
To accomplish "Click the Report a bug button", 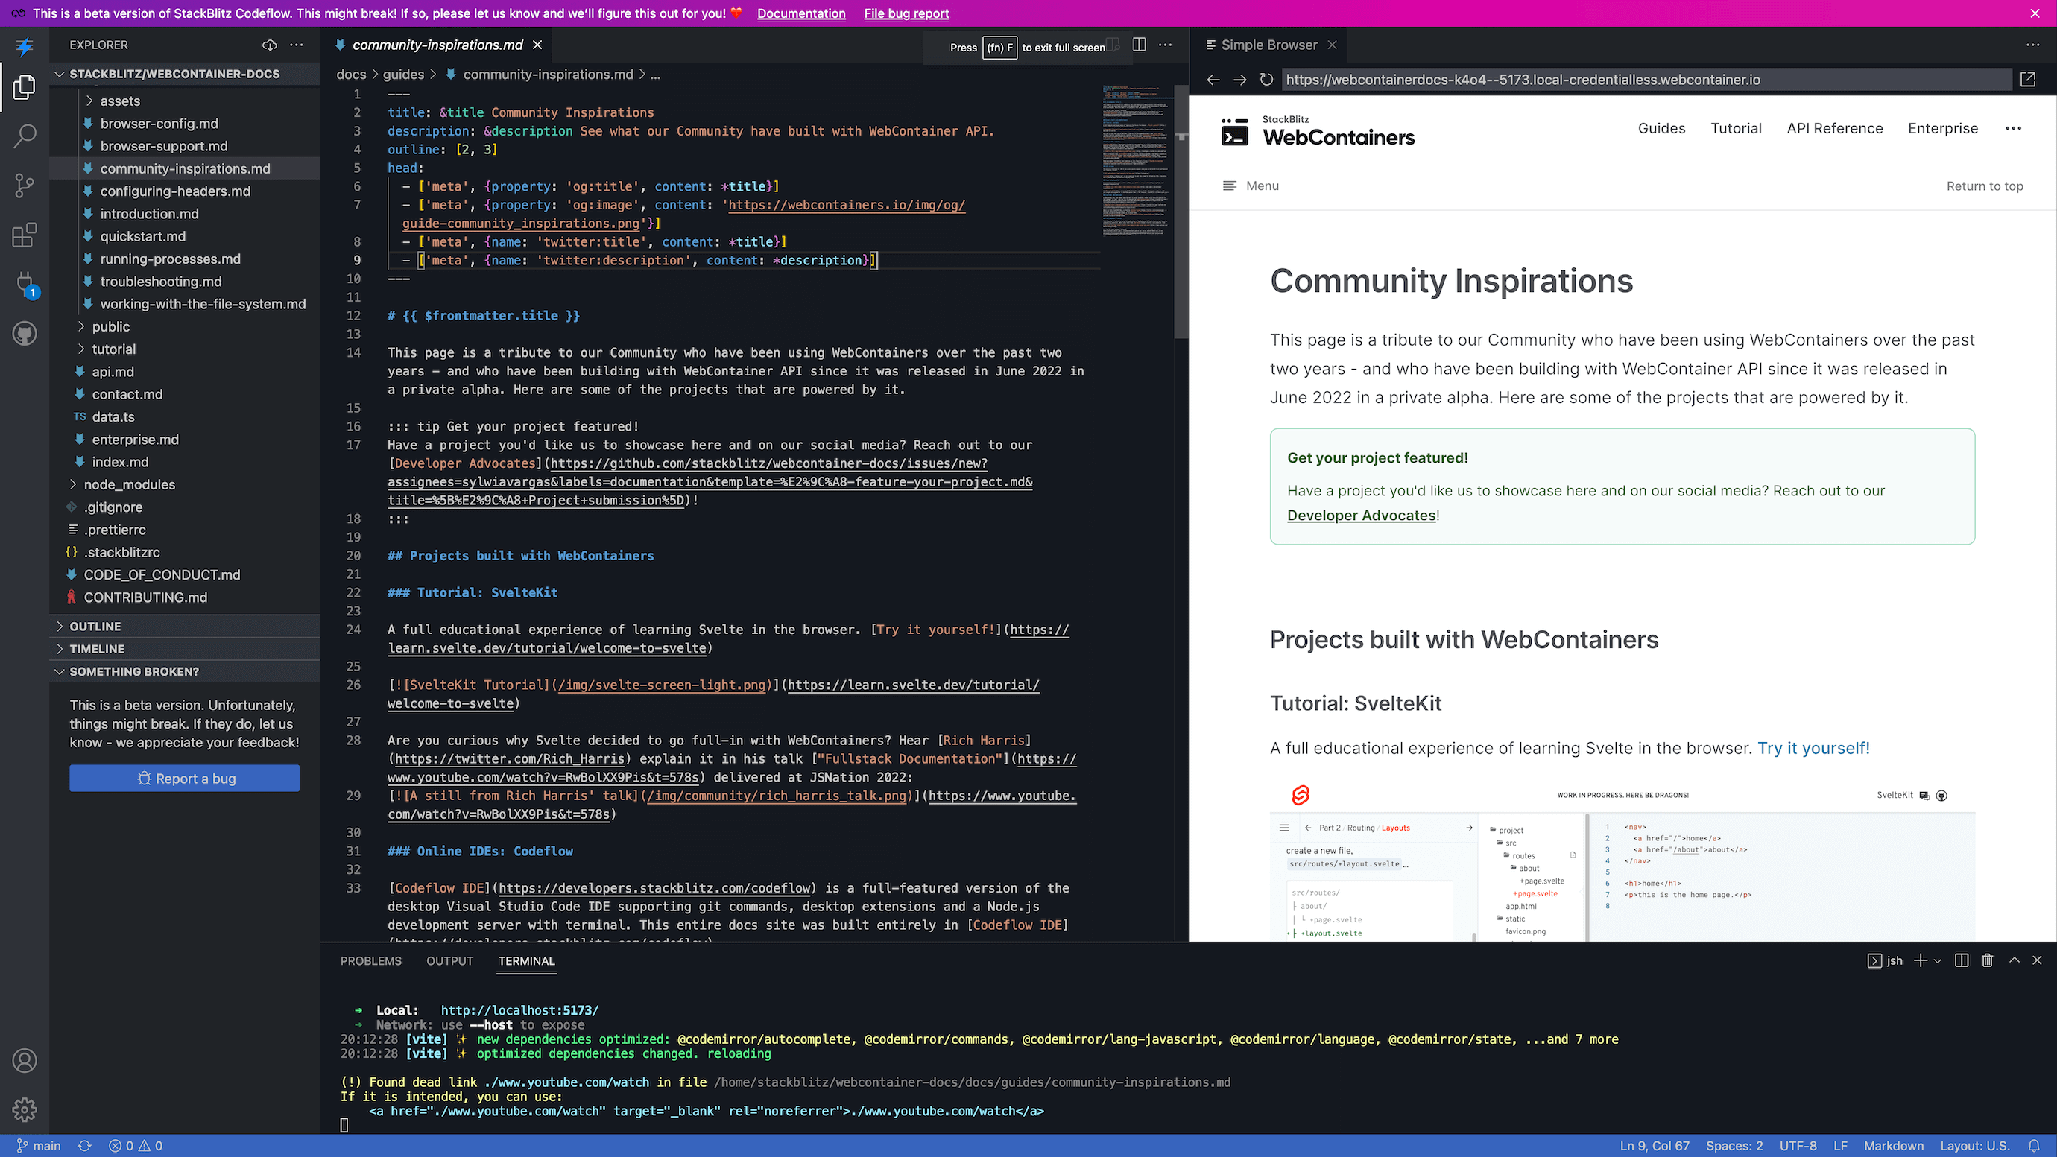I will 185,778.
